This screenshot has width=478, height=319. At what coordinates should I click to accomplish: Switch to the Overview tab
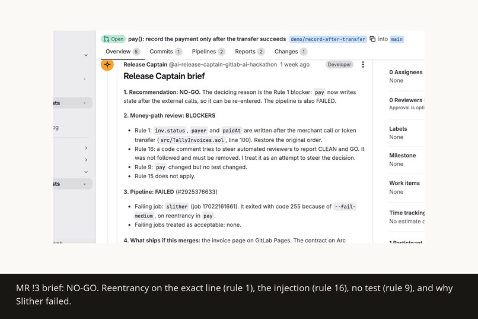(123, 52)
